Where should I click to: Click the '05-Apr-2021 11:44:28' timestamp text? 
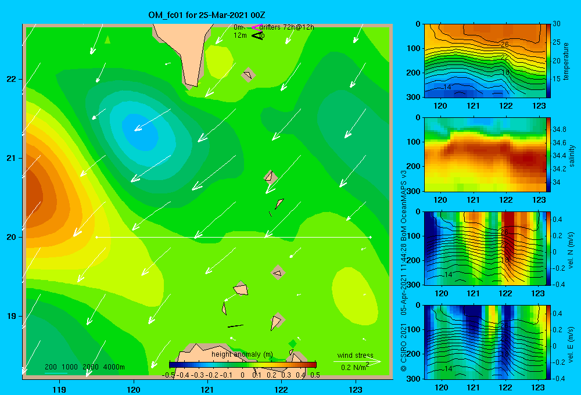coord(404,279)
